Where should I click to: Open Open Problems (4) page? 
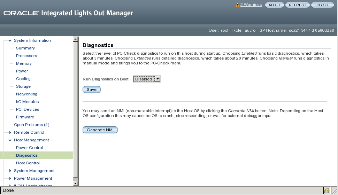click(x=32, y=125)
